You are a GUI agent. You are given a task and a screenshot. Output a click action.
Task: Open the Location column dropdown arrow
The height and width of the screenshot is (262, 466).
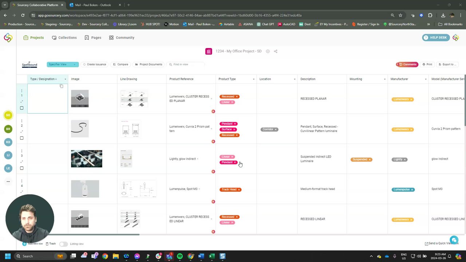pos(295,79)
